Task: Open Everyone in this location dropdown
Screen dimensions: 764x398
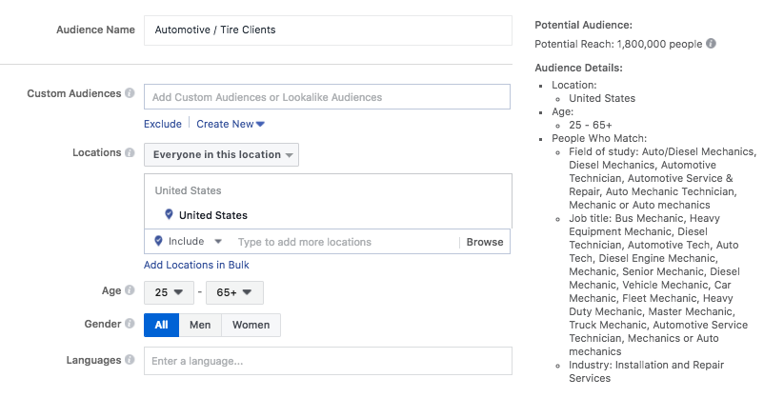Action: coord(221,155)
